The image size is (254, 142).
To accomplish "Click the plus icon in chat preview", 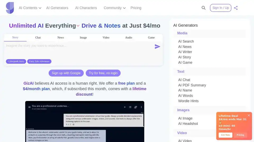I will click(x=125, y=107).
